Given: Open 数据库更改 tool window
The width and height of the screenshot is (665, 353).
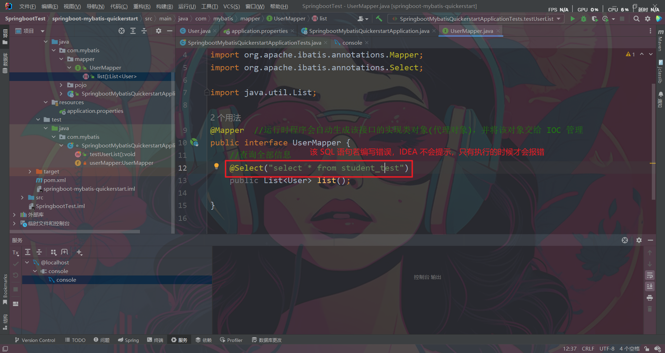Looking at the screenshot, I should coord(266,340).
